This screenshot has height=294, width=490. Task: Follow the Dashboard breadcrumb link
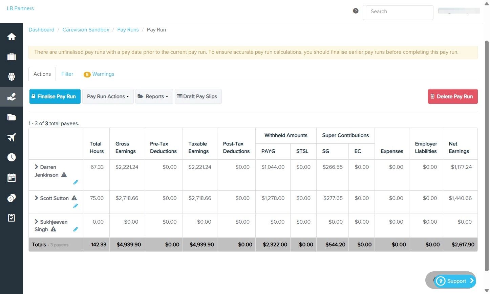coord(41,30)
